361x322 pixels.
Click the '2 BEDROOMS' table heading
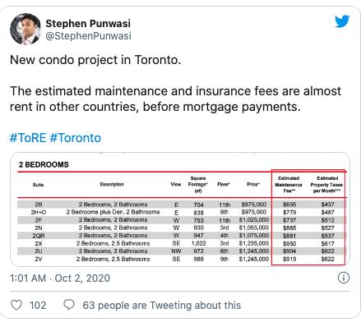coord(44,164)
